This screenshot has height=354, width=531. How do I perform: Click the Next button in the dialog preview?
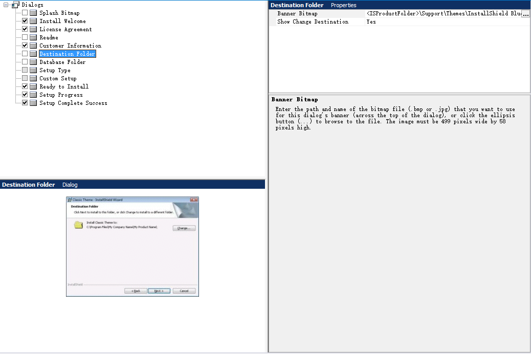click(159, 291)
